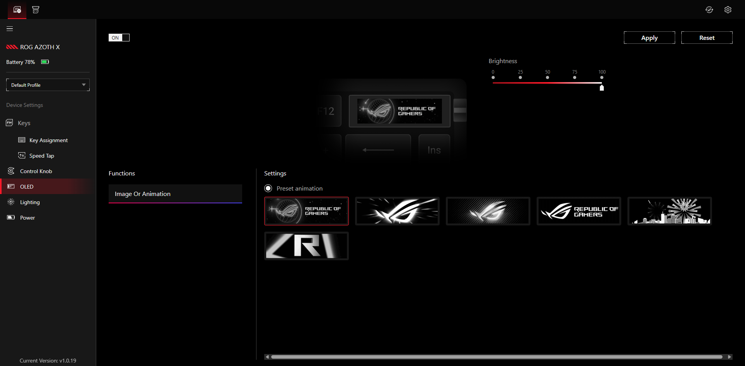Set brightness to the 25 mark

[x=520, y=77]
